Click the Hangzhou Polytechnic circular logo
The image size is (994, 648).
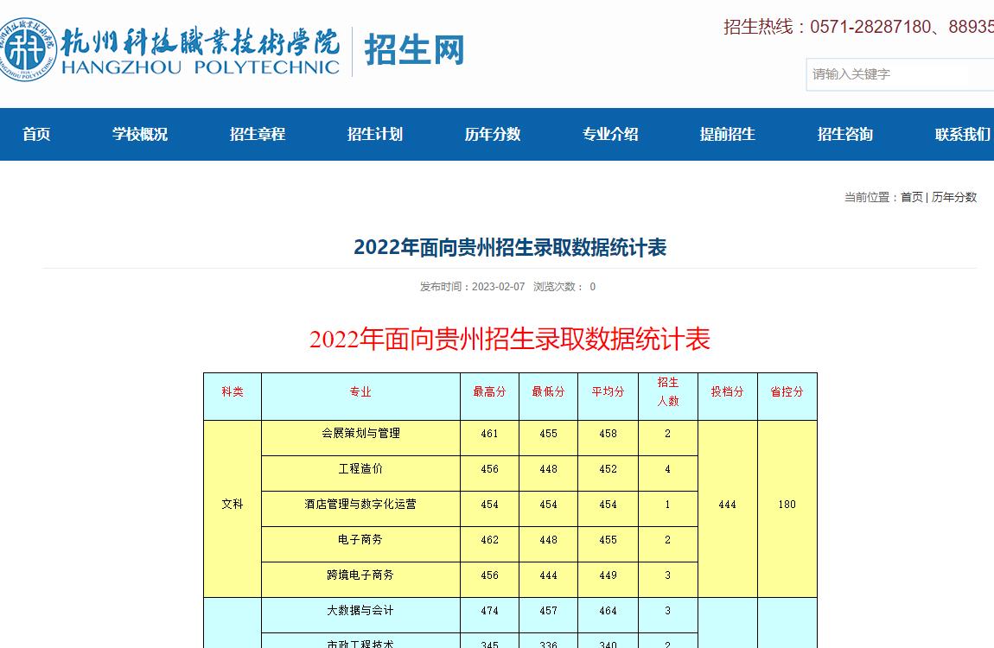tap(29, 49)
